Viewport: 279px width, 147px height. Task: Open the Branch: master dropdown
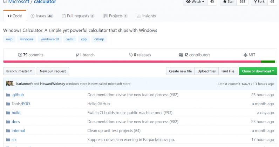click(19, 71)
